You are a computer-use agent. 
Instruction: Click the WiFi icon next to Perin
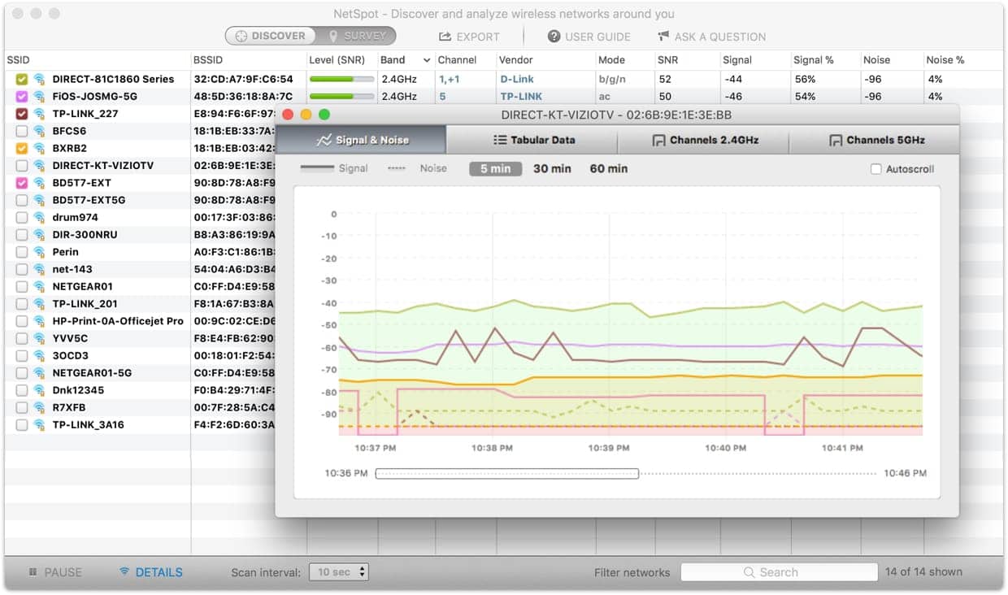[x=38, y=251]
